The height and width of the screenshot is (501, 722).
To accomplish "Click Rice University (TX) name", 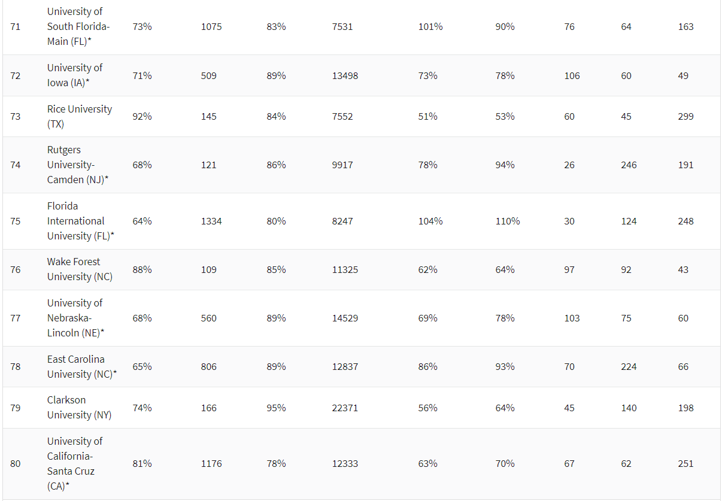I will coord(79,117).
